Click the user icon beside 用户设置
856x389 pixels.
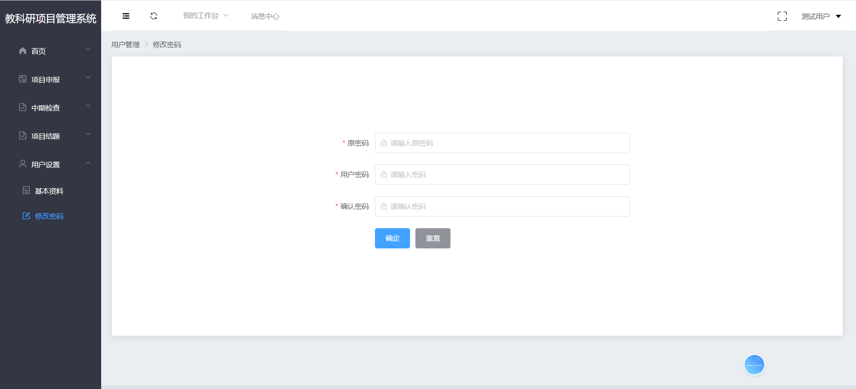click(23, 164)
